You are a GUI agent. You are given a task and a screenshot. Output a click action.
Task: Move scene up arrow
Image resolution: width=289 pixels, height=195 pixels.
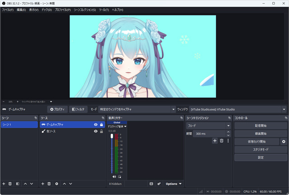[x=25, y=184]
